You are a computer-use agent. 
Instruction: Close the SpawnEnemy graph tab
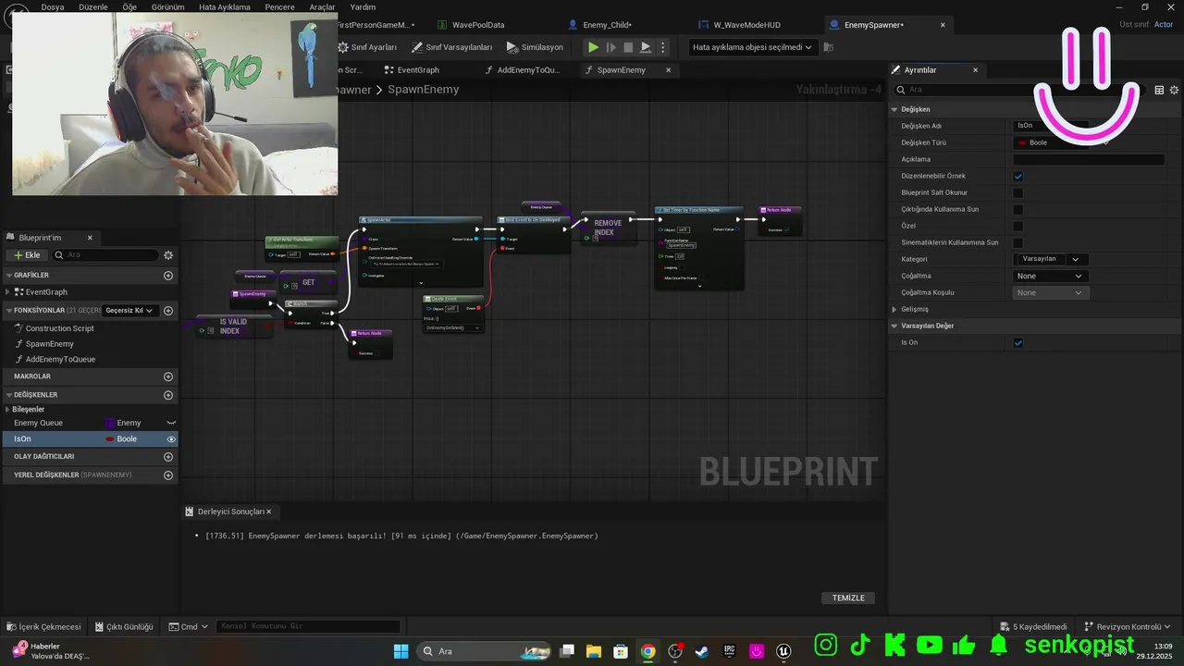[x=668, y=70]
